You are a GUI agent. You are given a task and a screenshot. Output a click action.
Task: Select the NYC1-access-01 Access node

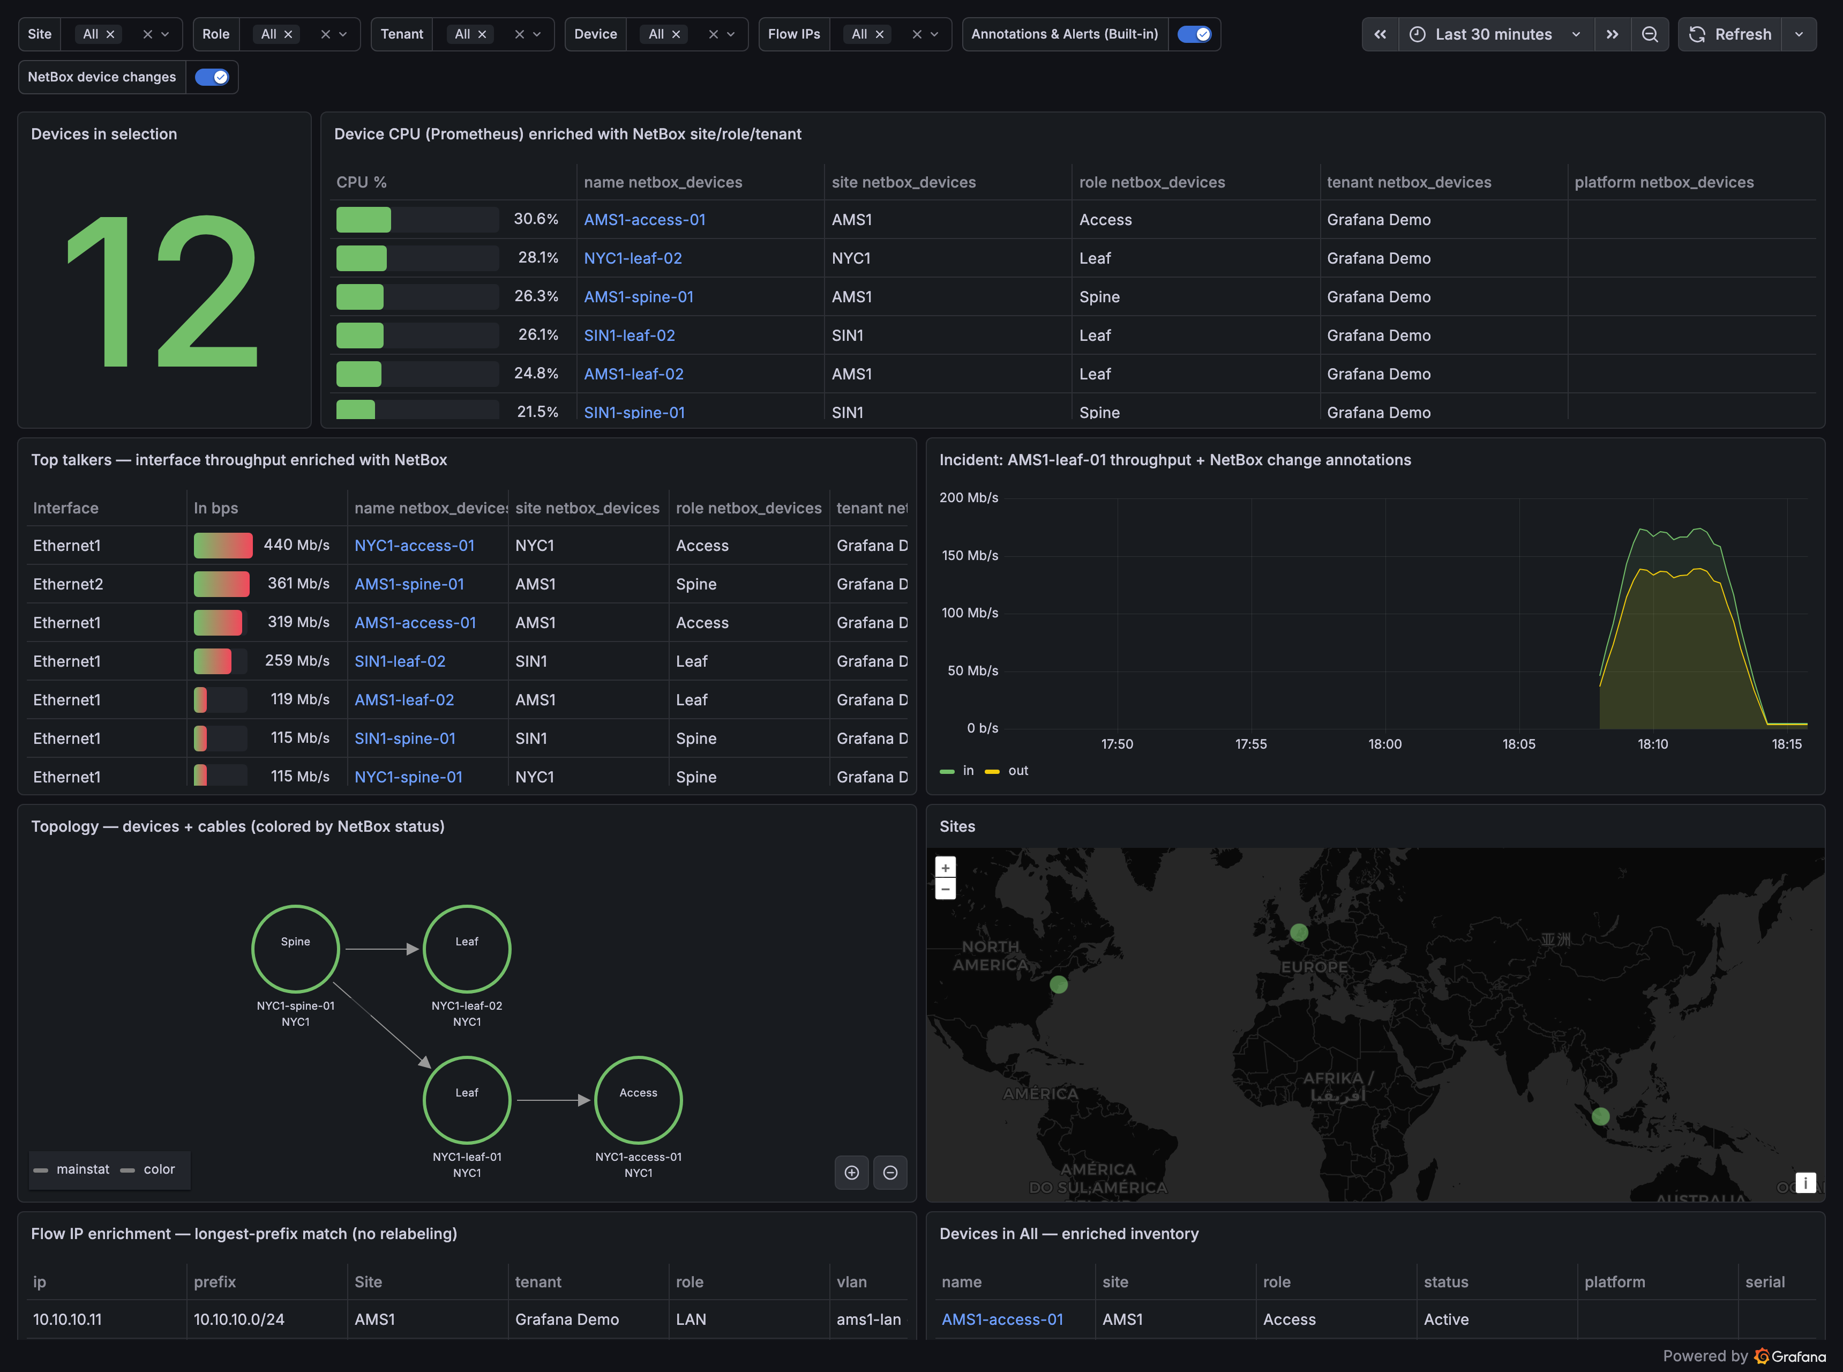(639, 1100)
